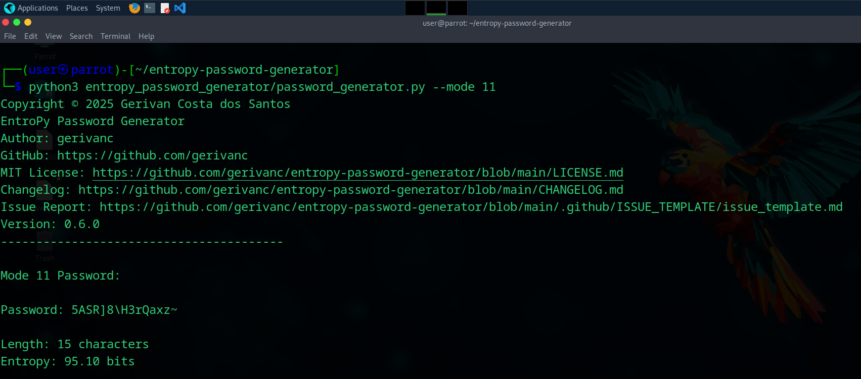Open the issue_template.md Issue Report link

[471, 207]
